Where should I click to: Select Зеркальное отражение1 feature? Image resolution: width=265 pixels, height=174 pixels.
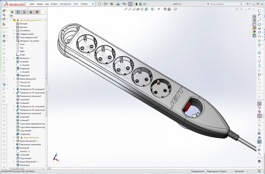(x=30, y=145)
